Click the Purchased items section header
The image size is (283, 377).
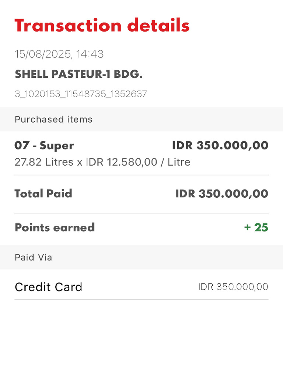(53, 119)
